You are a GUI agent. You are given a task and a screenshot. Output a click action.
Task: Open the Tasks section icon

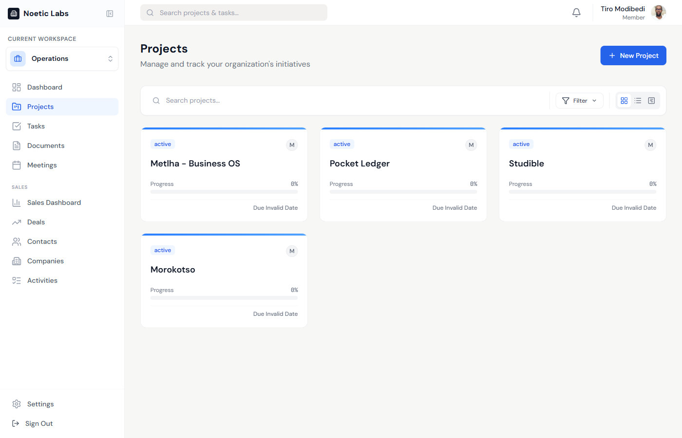point(16,126)
